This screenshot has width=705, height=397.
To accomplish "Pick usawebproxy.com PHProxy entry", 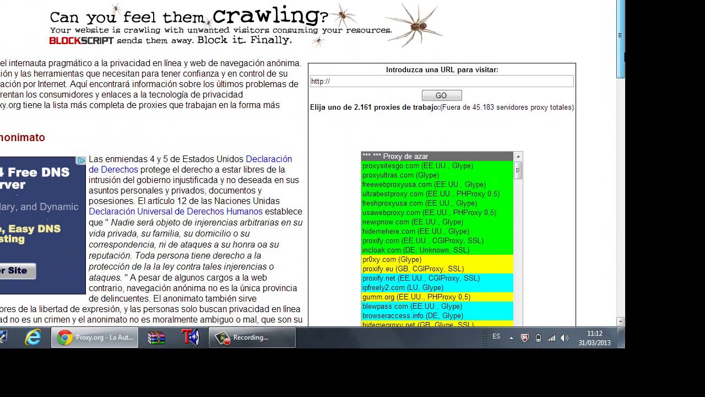I will pyautogui.click(x=437, y=212).
